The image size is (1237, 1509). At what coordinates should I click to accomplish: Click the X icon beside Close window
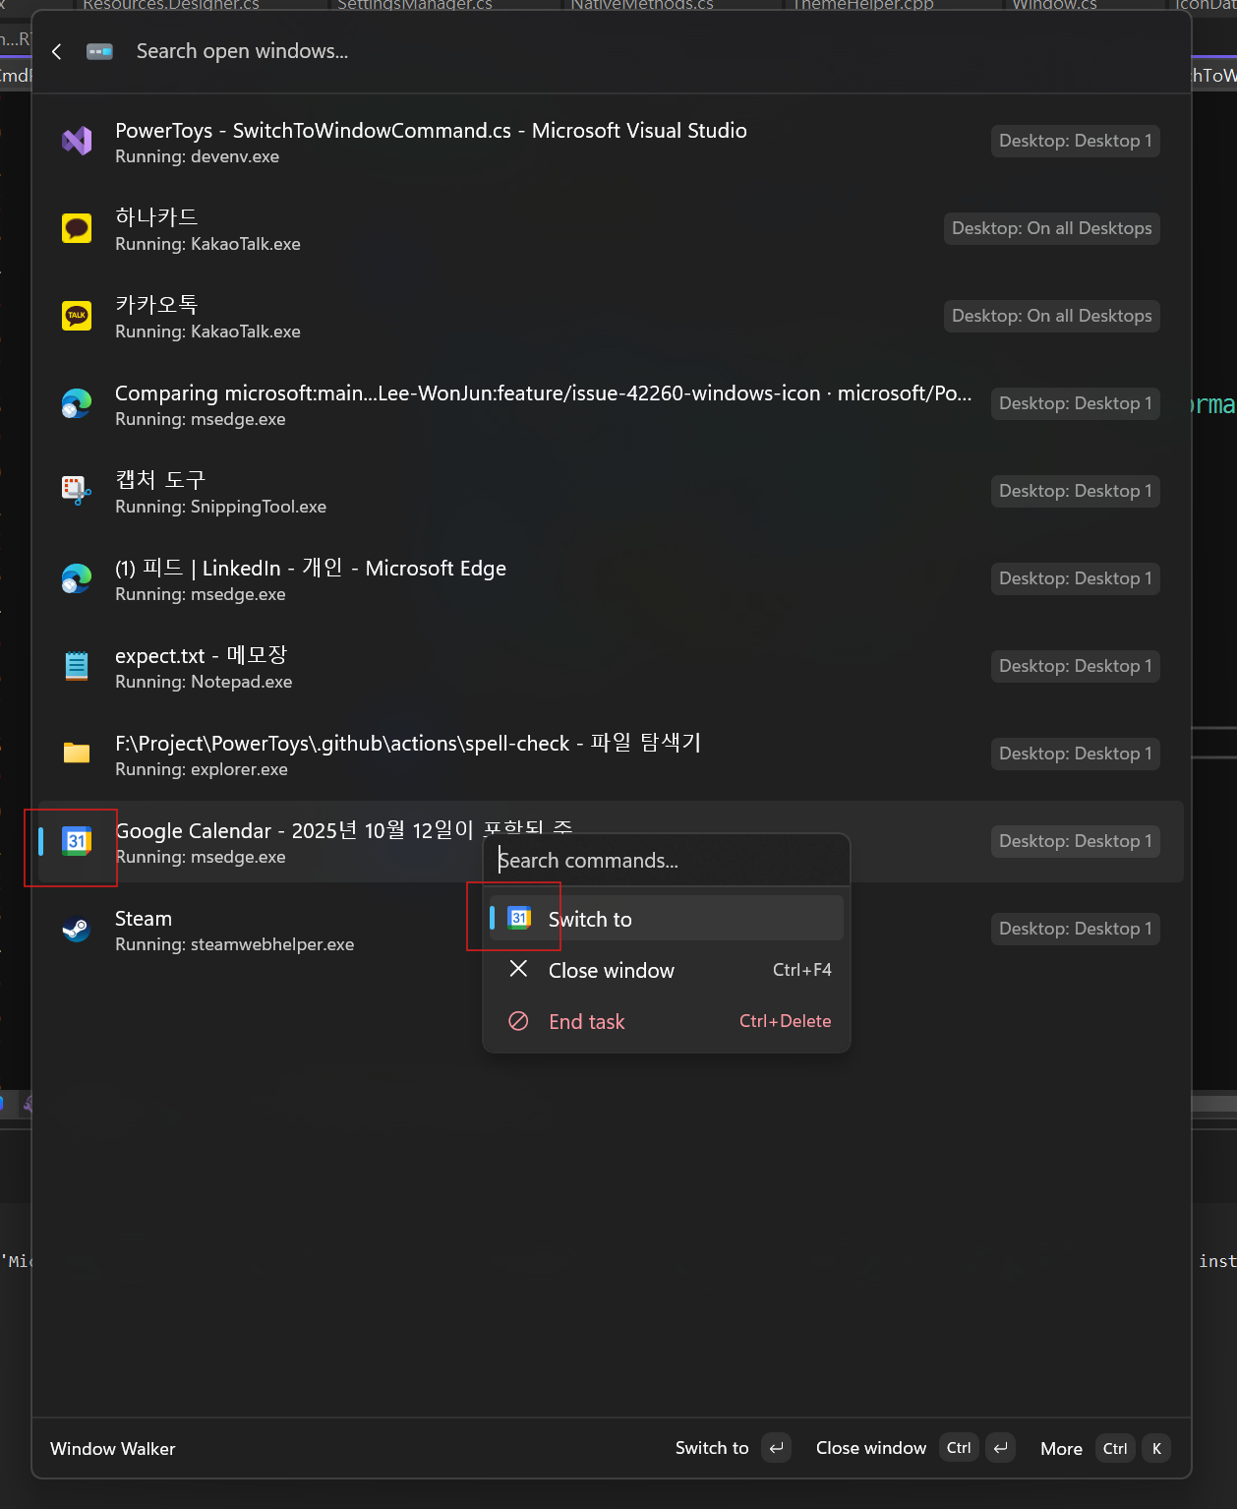click(x=519, y=969)
